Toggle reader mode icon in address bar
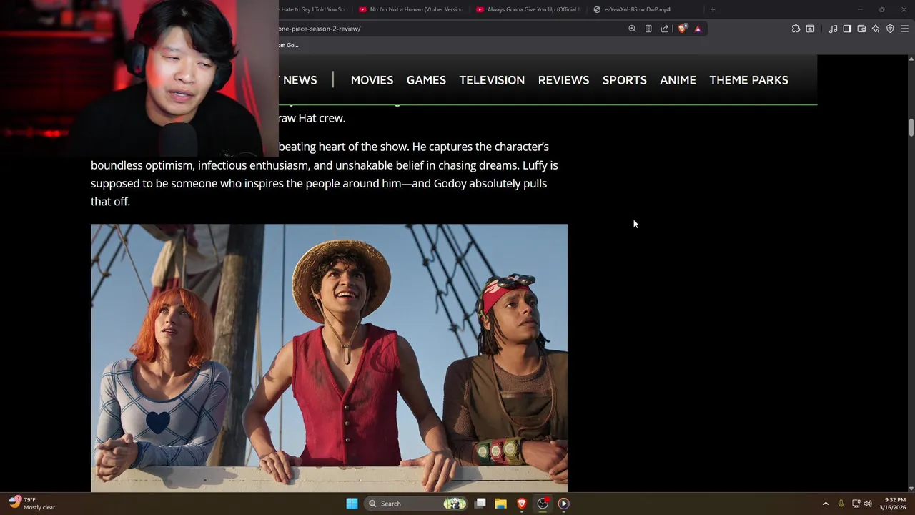Viewport: 915px width, 515px height. pos(648,29)
